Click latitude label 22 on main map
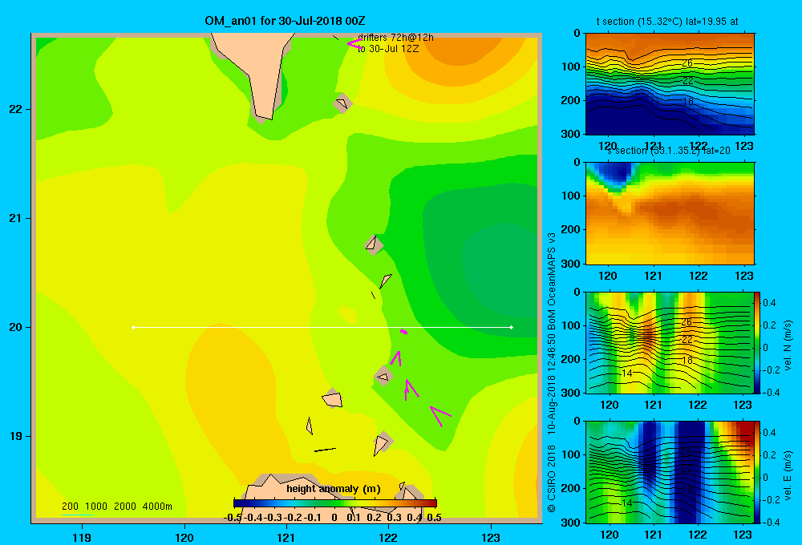 coord(16,109)
